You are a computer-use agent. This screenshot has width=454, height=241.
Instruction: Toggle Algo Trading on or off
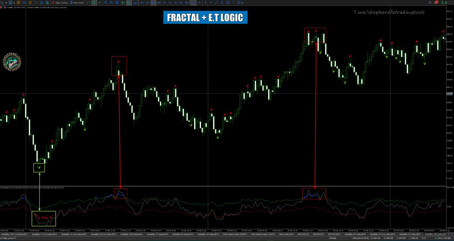click(60, 2)
